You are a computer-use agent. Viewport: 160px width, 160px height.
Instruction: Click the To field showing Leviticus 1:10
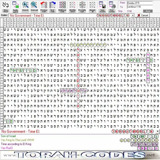pyautogui.click(x=140, y=7)
